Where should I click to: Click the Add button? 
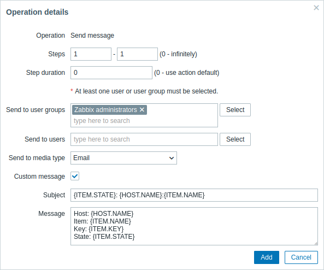[x=267, y=257]
